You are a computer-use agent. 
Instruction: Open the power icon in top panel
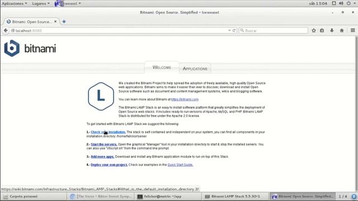pyautogui.click(x=348, y=3)
